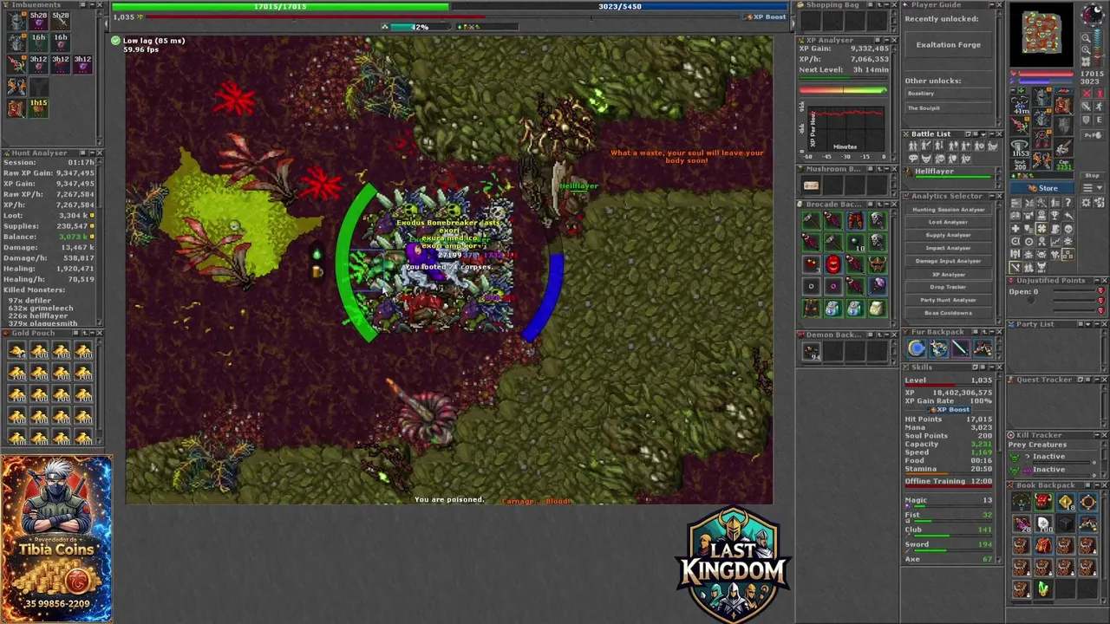1110x624 pixels.
Task: Collapse the XP Analyser panel
Action: pos(887,40)
